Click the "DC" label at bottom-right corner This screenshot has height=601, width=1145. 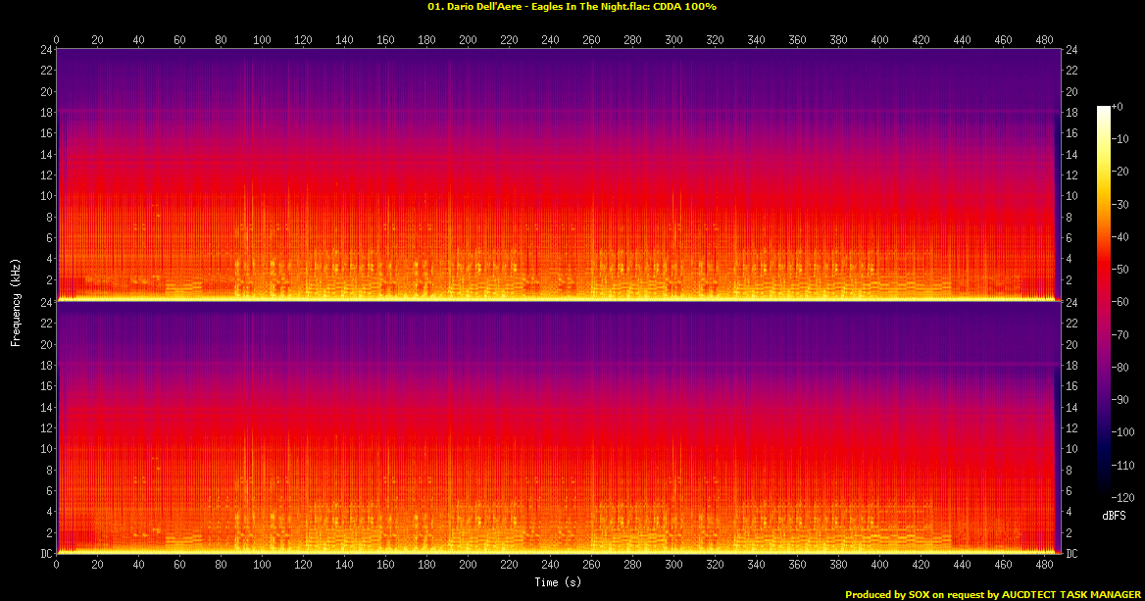1072,554
